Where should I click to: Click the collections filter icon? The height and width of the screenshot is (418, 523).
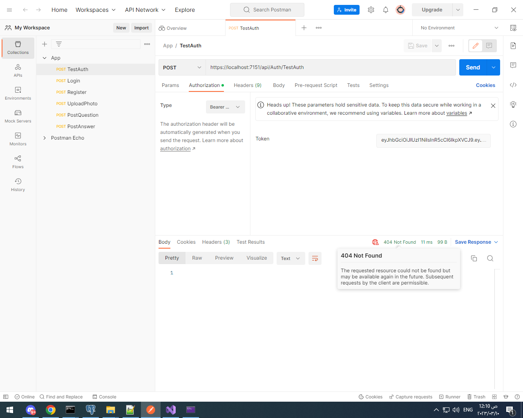coord(59,44)
